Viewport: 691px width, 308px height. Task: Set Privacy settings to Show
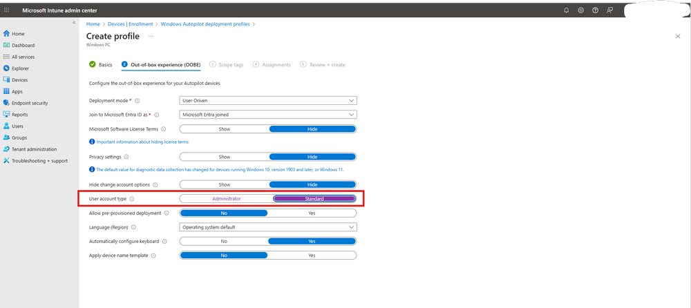pos(225,157)
